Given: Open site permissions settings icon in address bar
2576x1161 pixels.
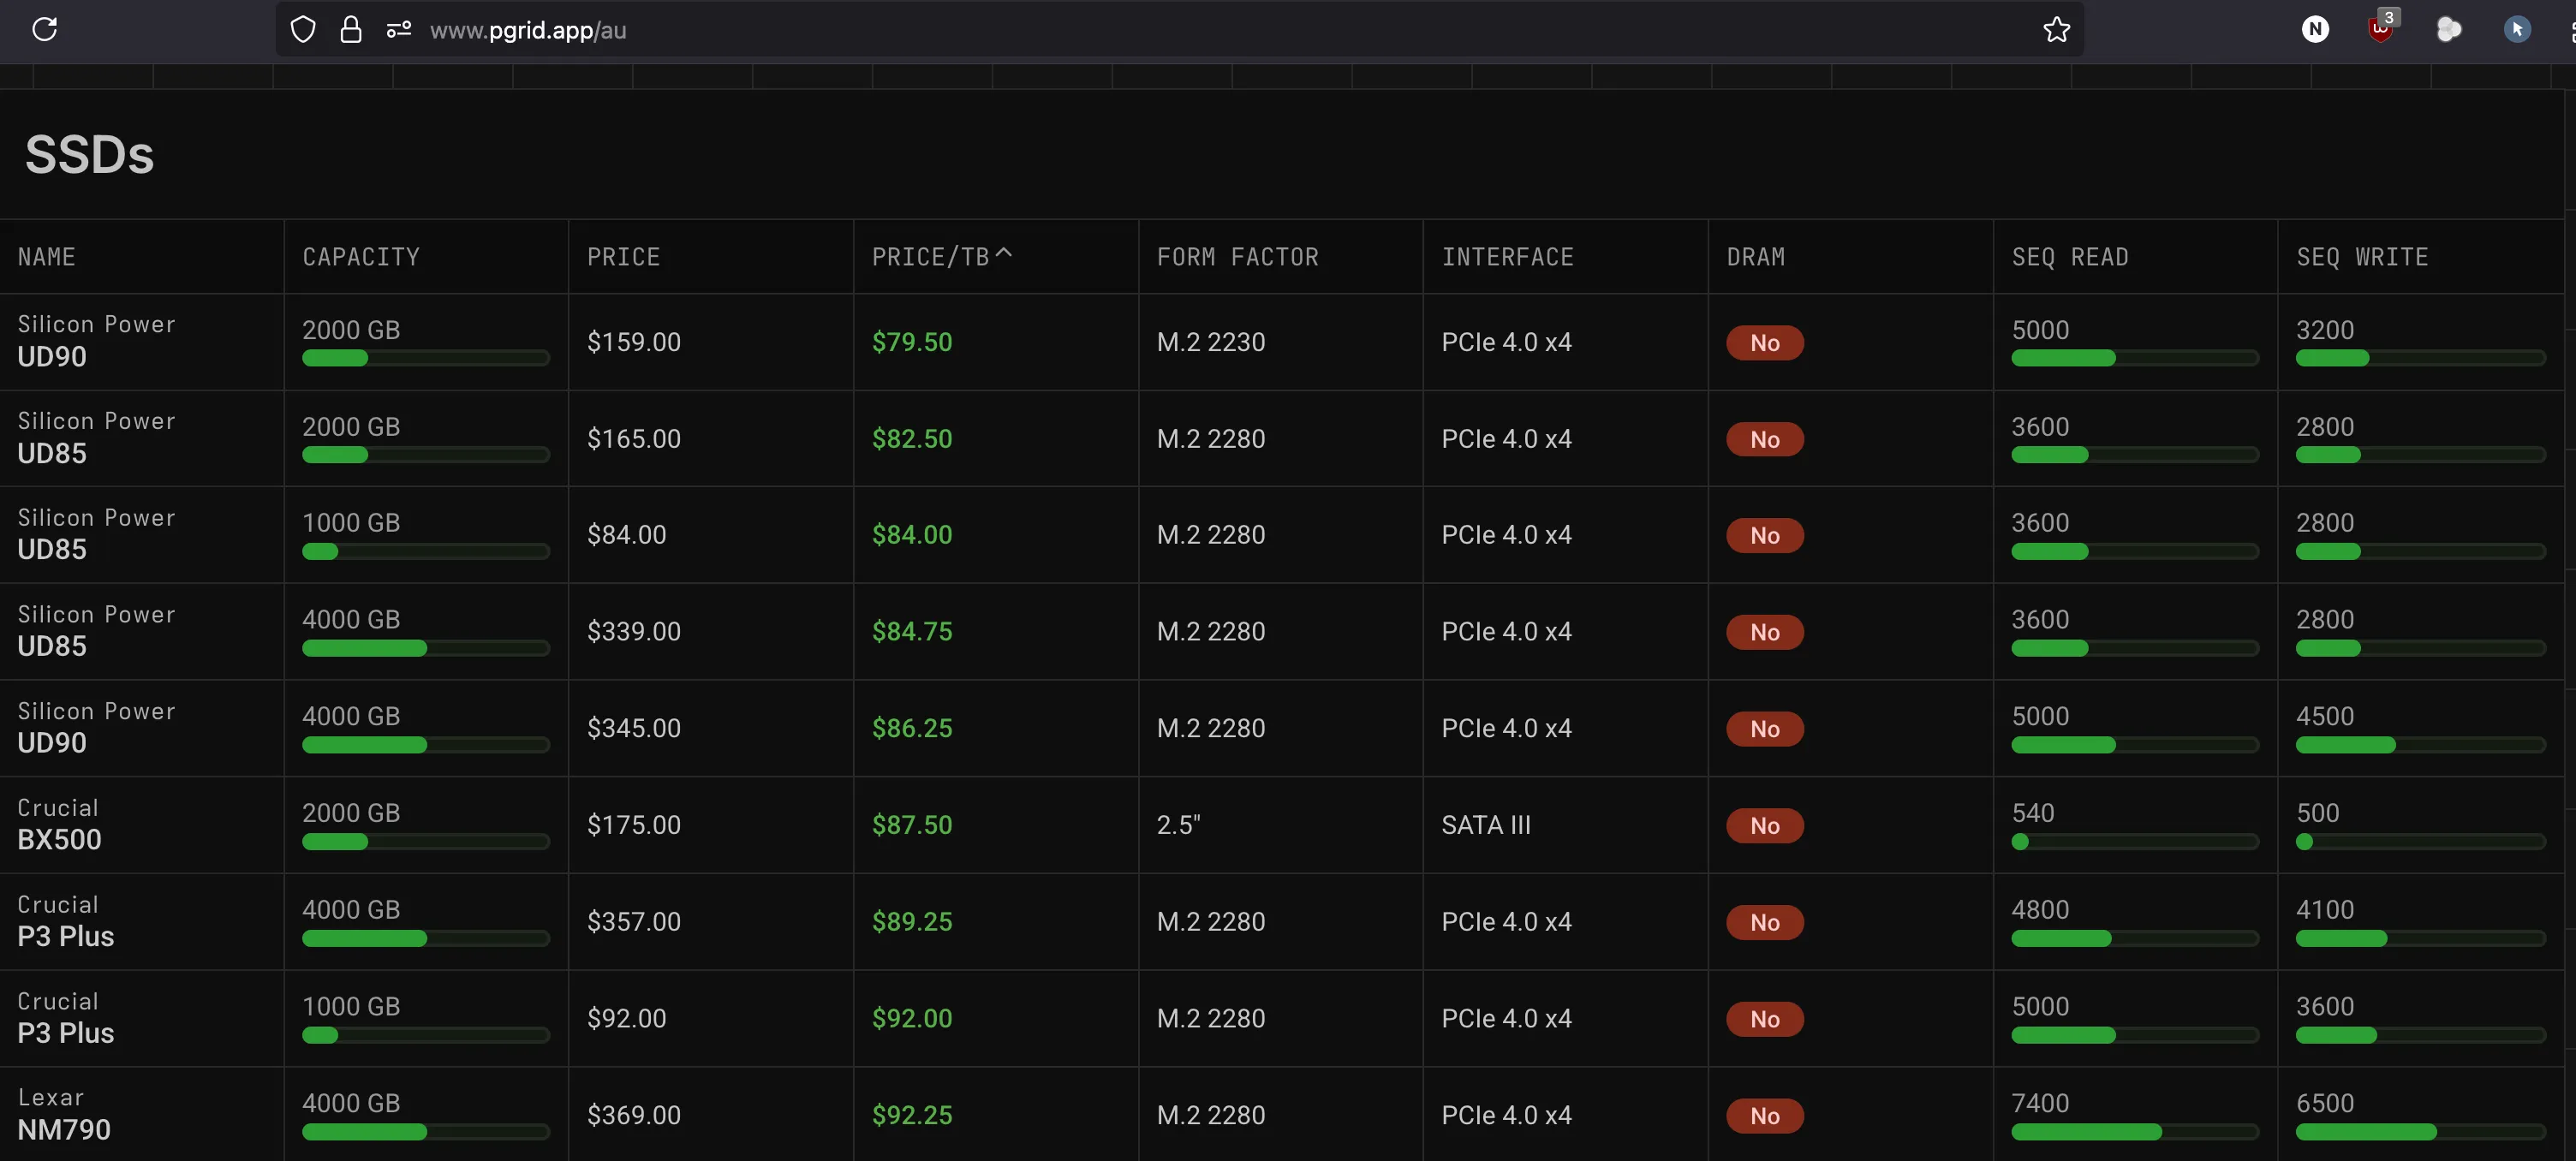Looking at the screenshot, I should coord(398,29).
